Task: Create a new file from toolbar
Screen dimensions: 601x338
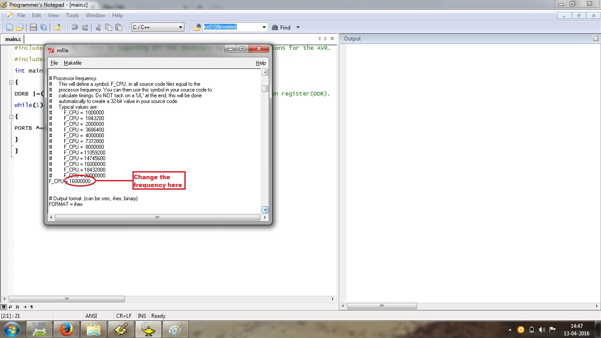Action: point(10,27)
